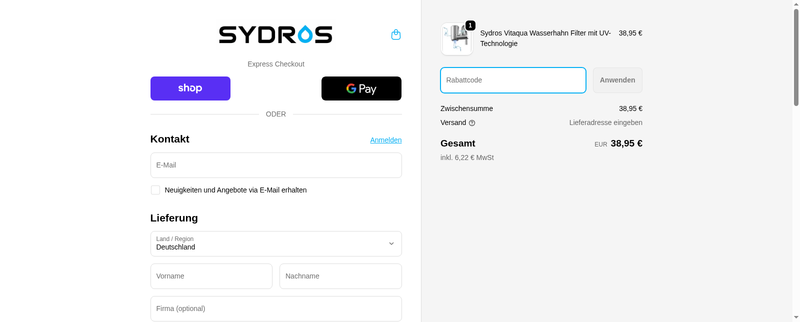Viewport: 800px width, 322px height.
Task: Click the Express Checkout label
Action: coord(276,64)
